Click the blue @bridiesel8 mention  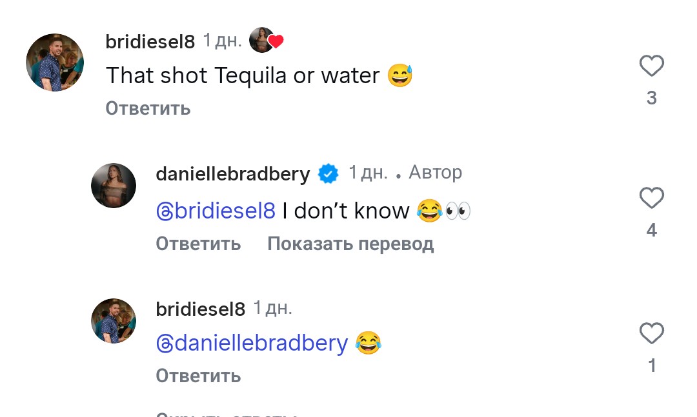click(216, 211)
